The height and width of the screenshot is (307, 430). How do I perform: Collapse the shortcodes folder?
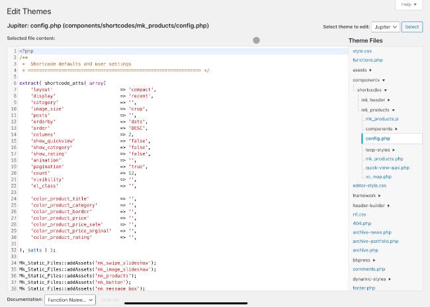372,90
